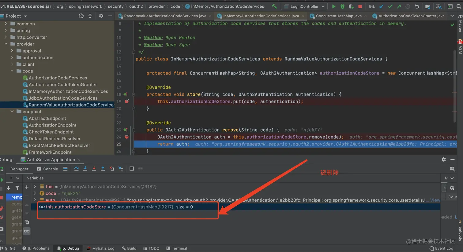Screen dimensions: 463x252
Task: Hide the Project tool window
Action: [110, 16]
